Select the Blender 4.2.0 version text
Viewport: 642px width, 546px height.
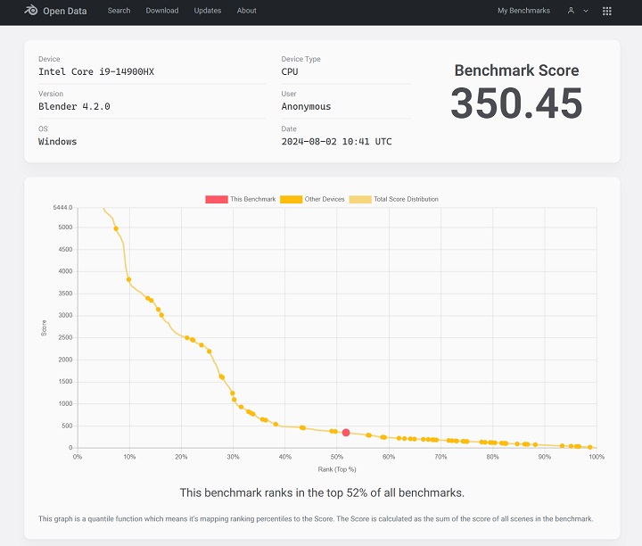click(x=74, y=106)
